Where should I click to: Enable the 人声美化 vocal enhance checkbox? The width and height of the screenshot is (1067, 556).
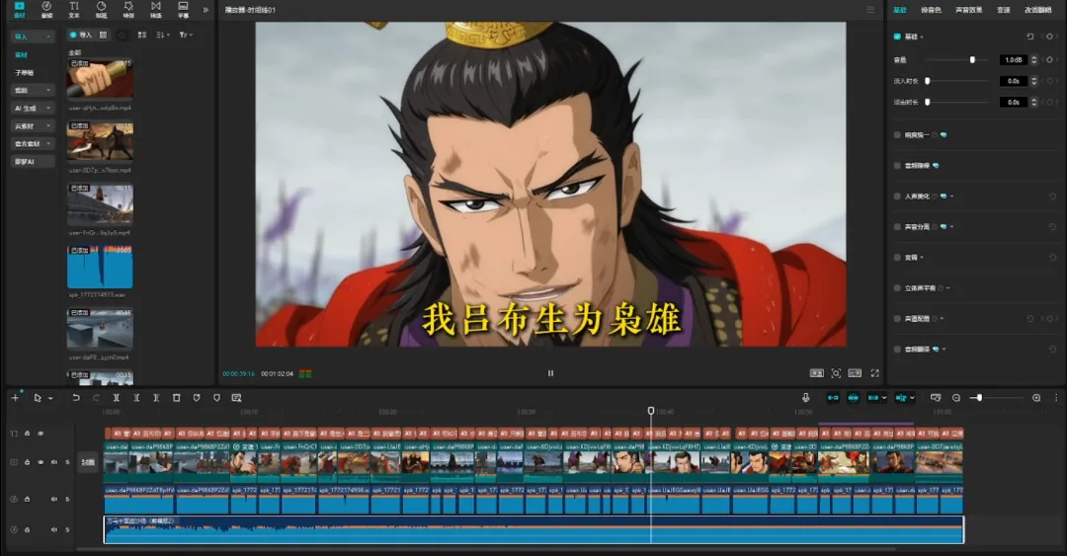(x=897, y=196)
